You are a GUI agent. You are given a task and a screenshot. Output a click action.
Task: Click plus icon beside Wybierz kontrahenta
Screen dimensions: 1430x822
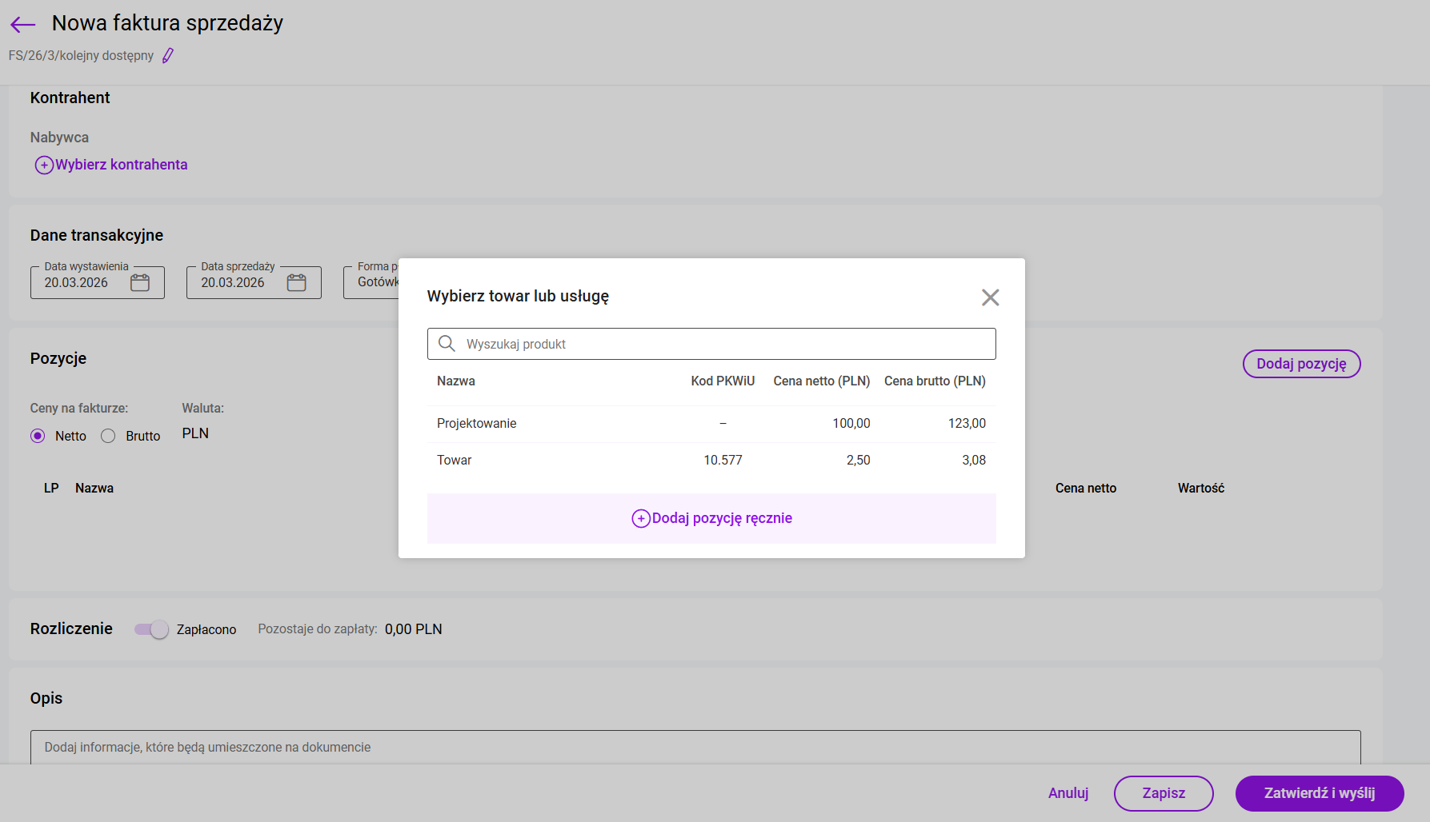pos(44,166)
